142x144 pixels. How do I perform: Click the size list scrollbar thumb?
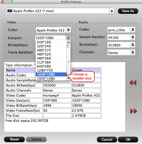(x=68, y=62)
